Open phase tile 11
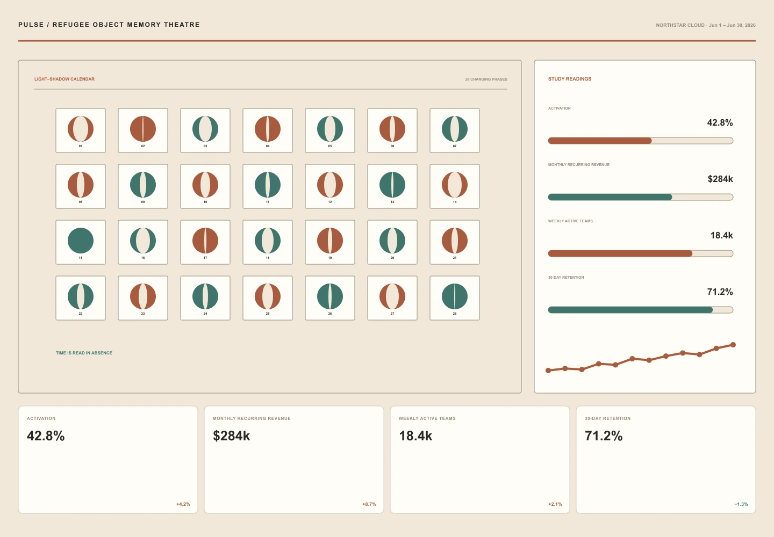This screenshot has height=537, width=774. (x=268, y=186)
